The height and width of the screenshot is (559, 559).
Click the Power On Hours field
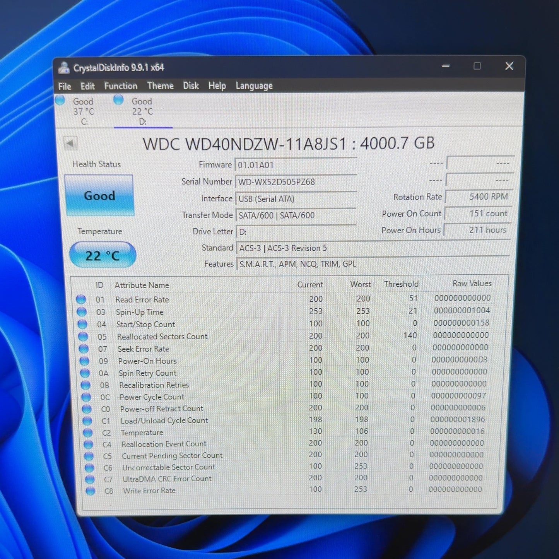click(478, 230)
